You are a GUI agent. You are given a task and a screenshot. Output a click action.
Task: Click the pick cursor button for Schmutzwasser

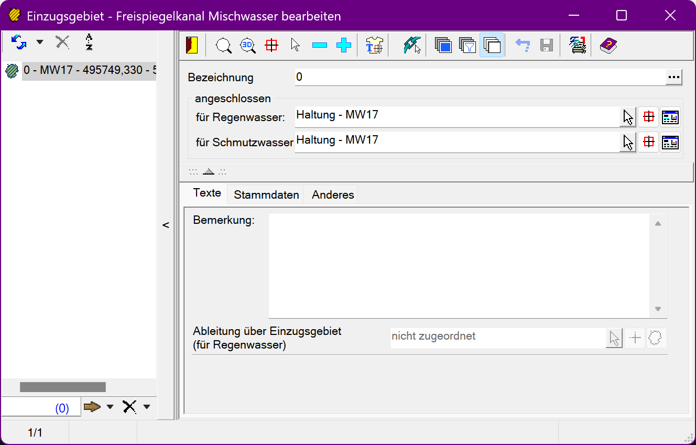(x=627, y=142)
